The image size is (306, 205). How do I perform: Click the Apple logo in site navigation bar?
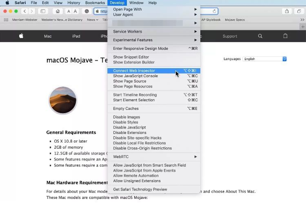(21, 36)
